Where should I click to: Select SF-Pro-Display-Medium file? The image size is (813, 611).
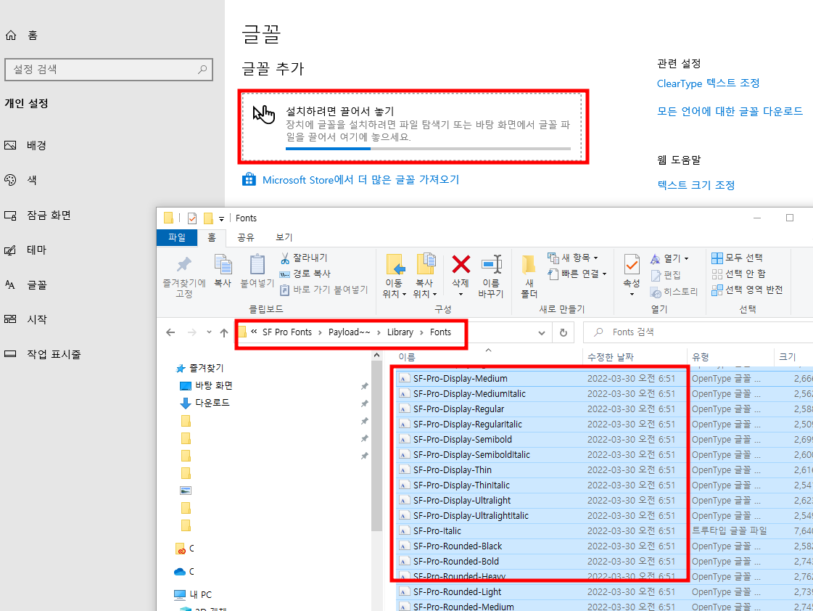point(460,379)
